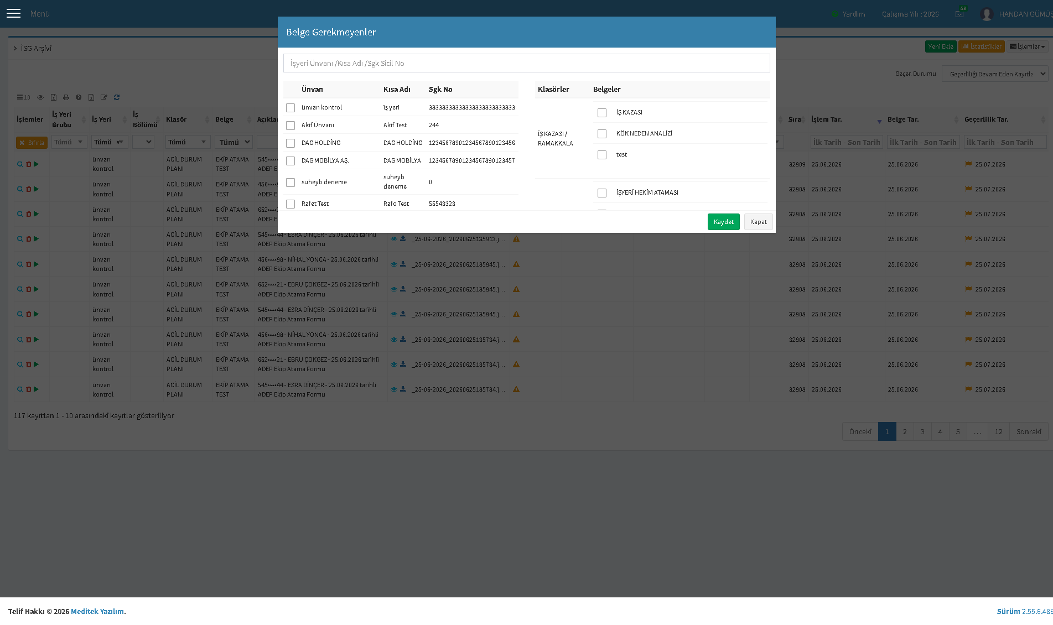1053x625 pixels.
Task: Click the eye view icon in grid toolbar
Action: pyautogui.click(x=40, y=97)
